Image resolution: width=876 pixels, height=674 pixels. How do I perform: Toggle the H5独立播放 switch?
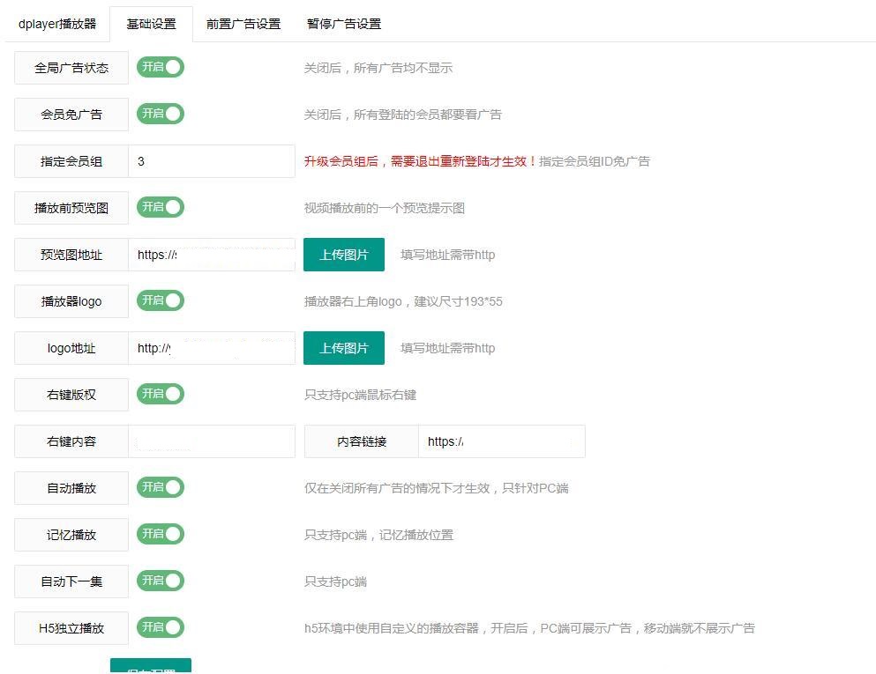[x=160, y=628]
